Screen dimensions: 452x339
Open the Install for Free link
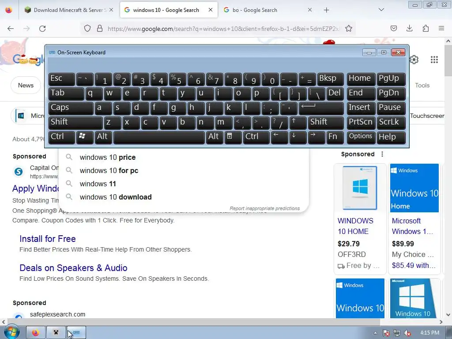click(48, 239)
